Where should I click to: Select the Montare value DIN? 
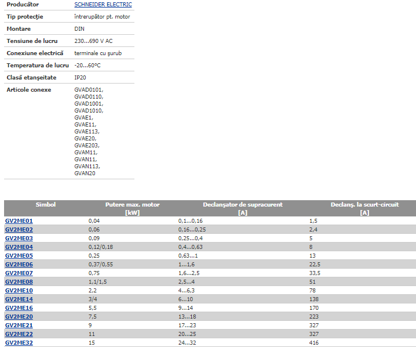click(x=79, y=28)
